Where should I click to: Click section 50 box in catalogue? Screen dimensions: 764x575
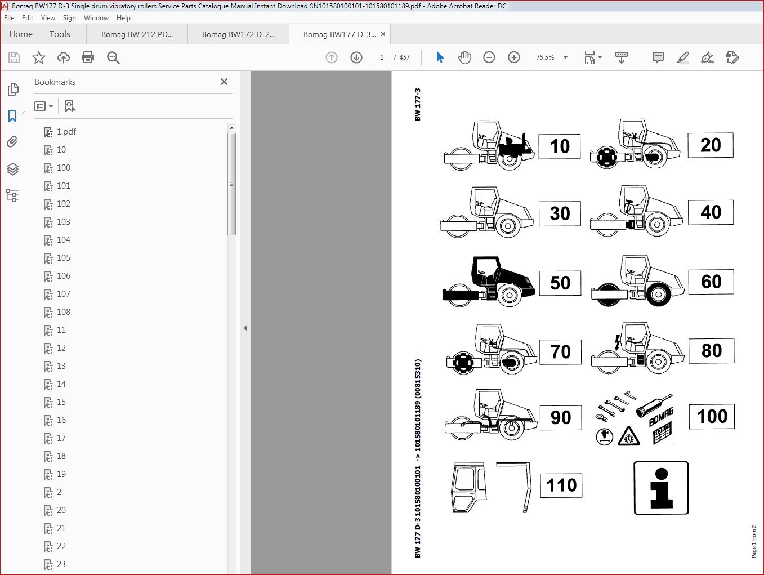click(560, 283)
